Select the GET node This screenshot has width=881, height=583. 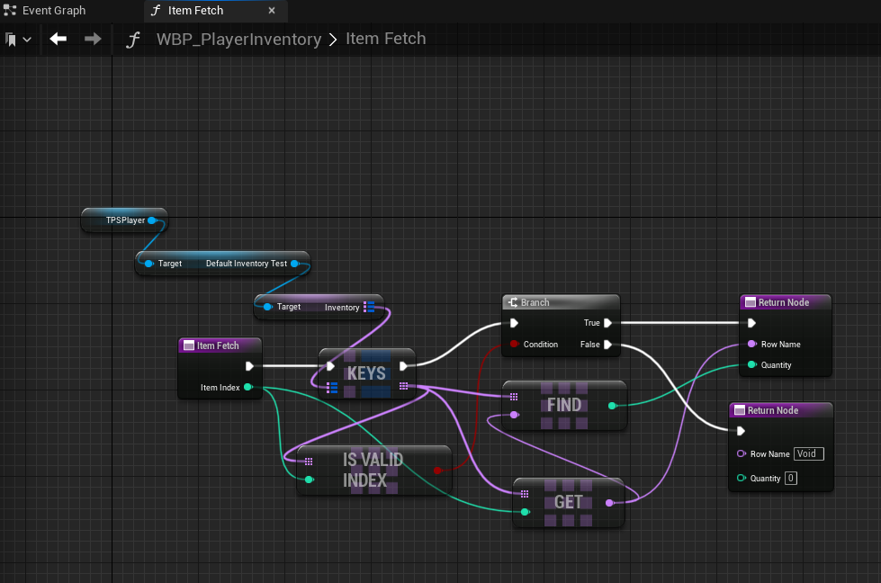point(568,502)
